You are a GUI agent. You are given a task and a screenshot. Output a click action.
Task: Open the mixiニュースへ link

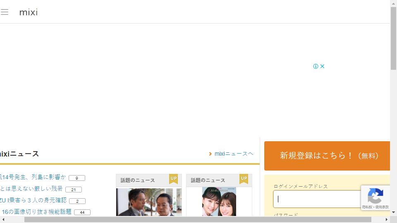[234, 154]
